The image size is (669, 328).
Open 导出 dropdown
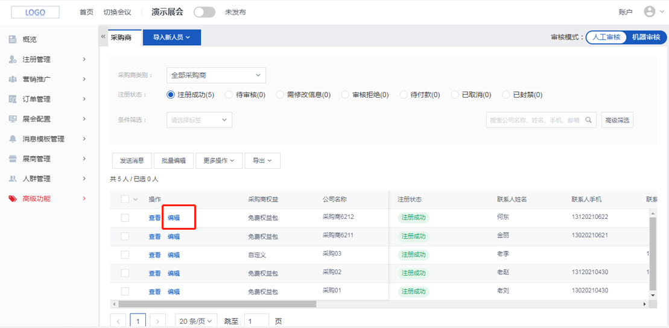click(263, 161)
